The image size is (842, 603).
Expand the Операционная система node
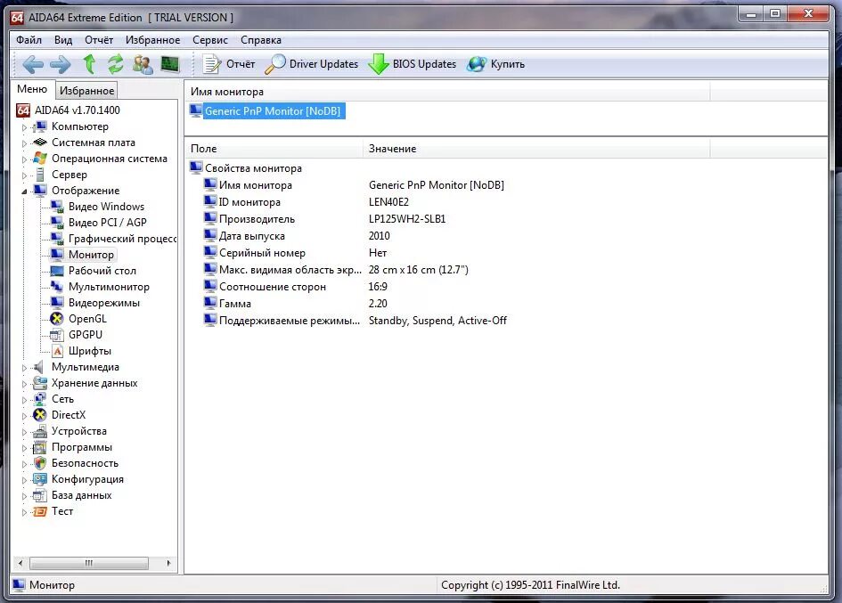[x=24, y=160]
